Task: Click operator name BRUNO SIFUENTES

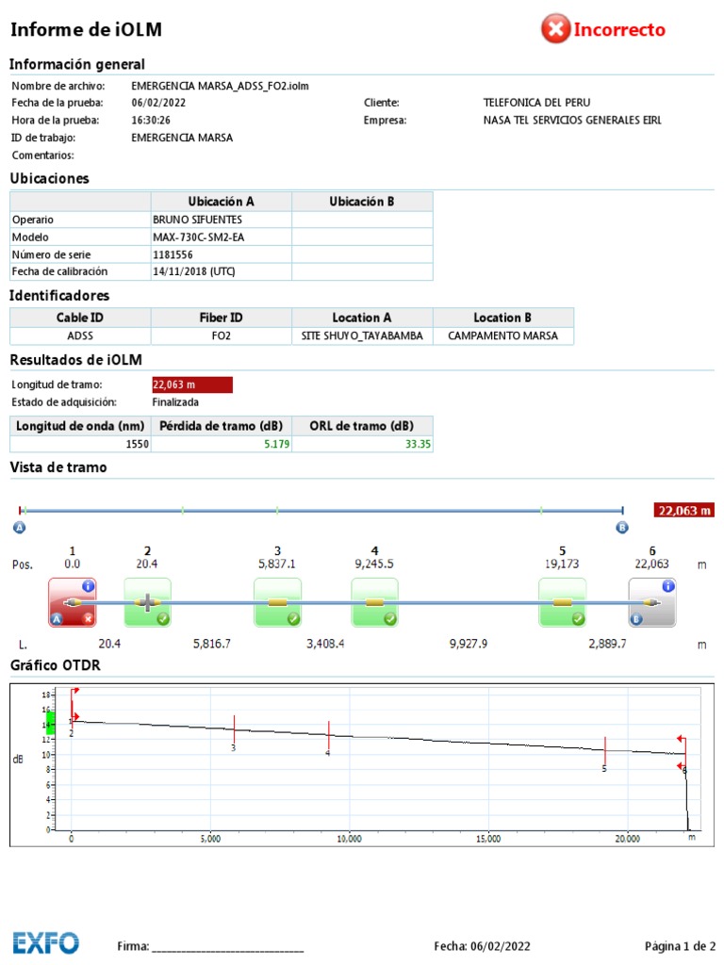Action: point(197,220)
